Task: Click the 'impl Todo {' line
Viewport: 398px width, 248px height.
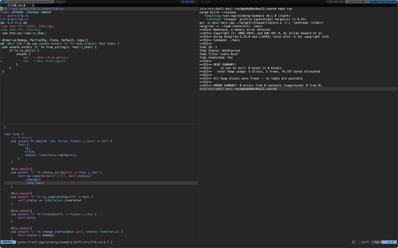Action: pos(14,134)
